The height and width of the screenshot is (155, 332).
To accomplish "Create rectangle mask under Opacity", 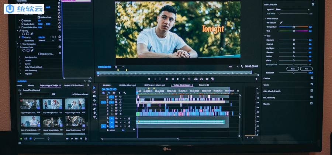I will pos(28,34).
